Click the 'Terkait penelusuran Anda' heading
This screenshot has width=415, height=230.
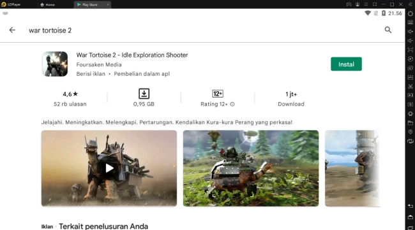tap(103, 226)
